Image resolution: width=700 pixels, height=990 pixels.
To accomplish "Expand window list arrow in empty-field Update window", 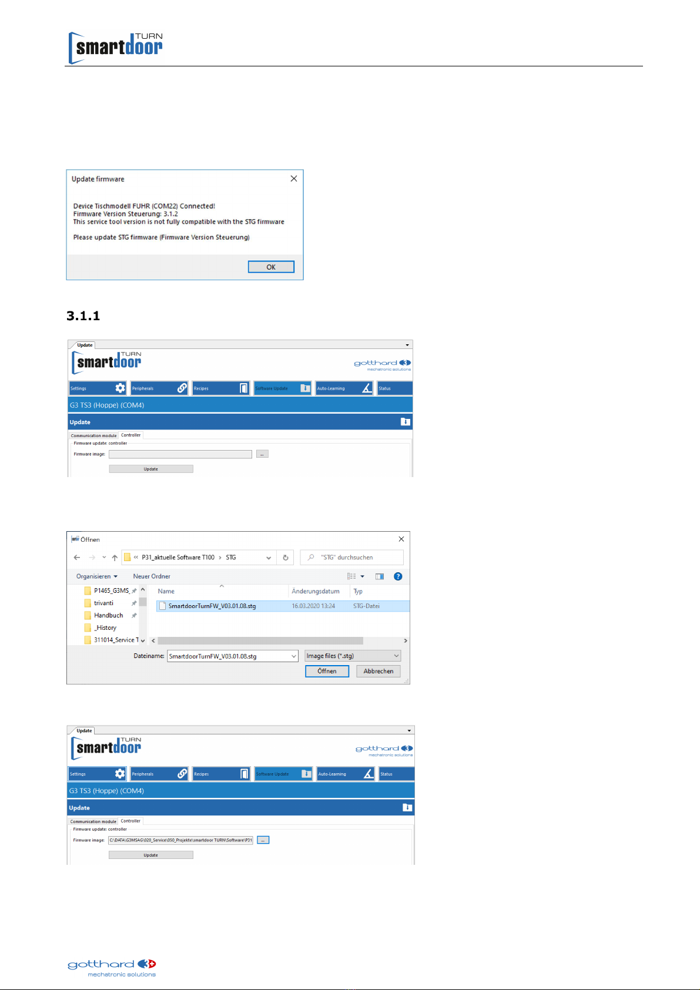I will [x=407, y=345].
